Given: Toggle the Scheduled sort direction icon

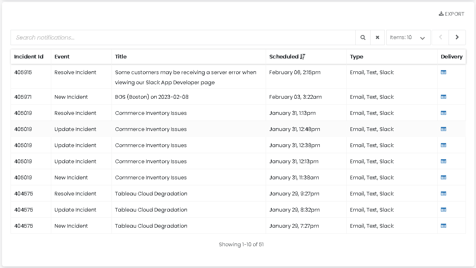Looking at the screenshot, I should (302, 57).
